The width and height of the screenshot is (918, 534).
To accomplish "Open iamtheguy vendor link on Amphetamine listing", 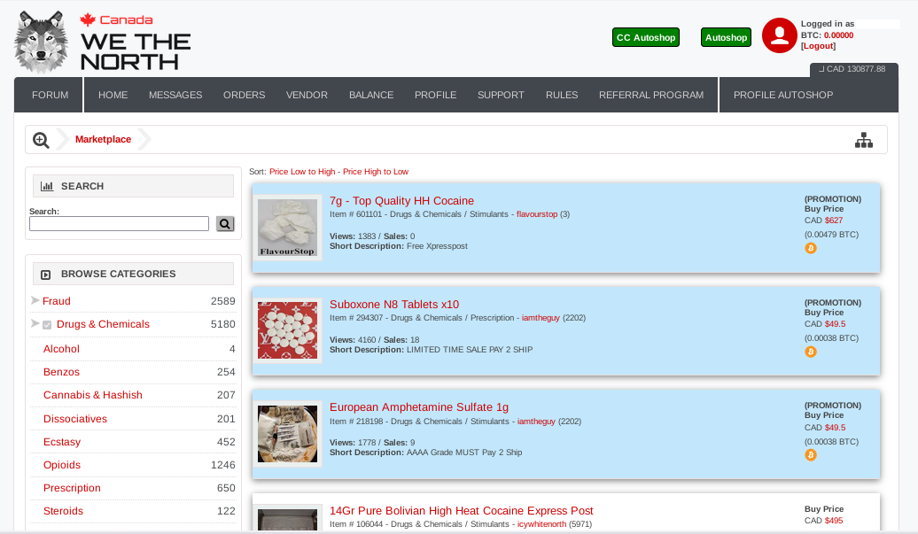I will 536,422.
